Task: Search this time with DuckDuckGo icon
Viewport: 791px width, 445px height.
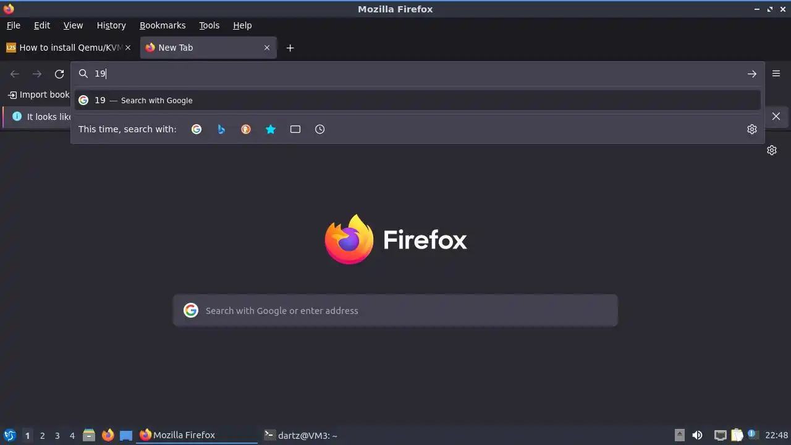Action: (x=246, y=129)
